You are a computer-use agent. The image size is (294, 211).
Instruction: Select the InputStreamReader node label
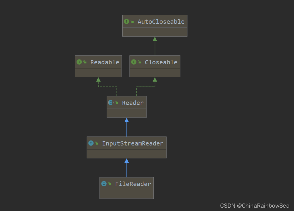pos(133,143)
